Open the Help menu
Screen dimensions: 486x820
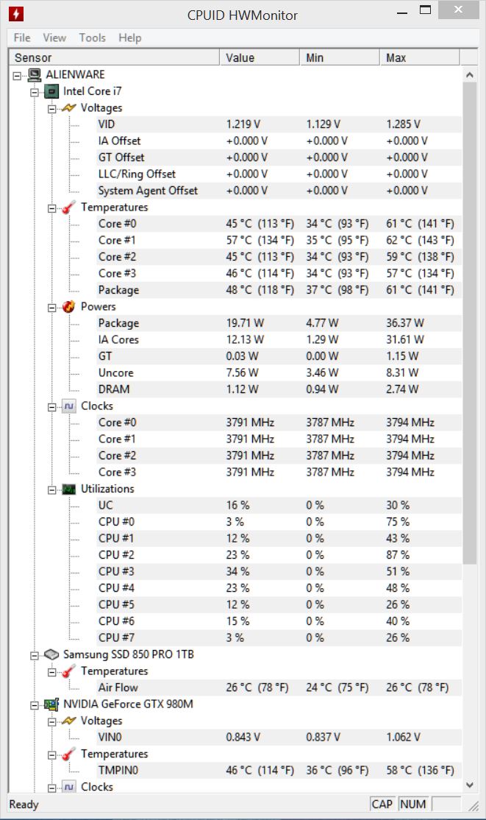pos(129,38)
